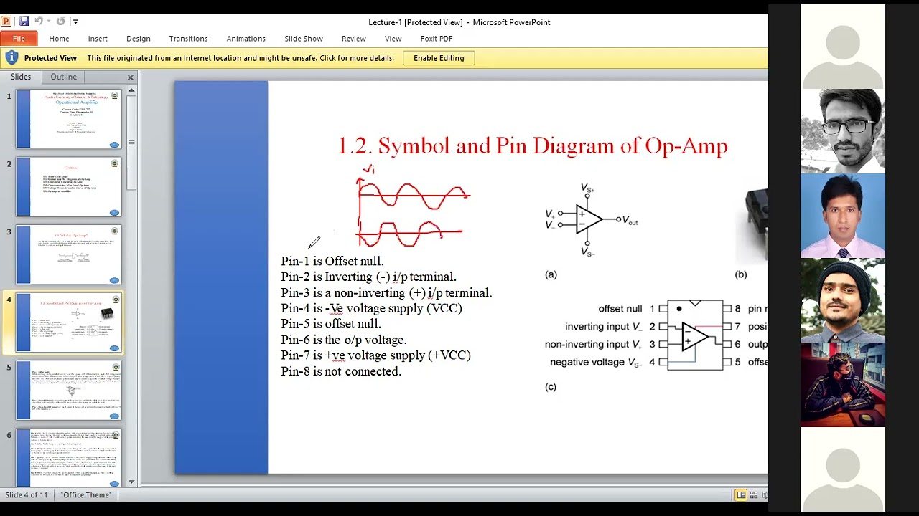Click the slide pane scrollbar thumb

click(x=131, y=143)
